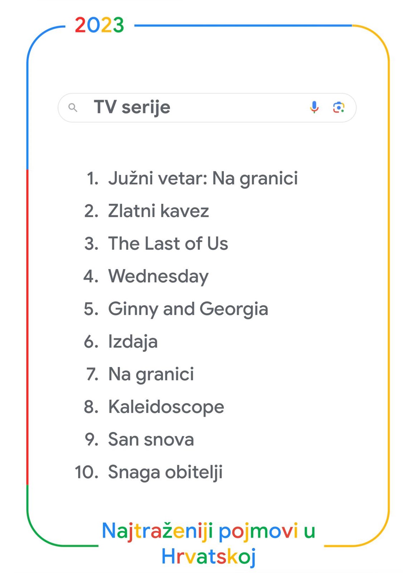Open Google Lens camera icon
The width and height of the screenshot is (417, 573).
coord(339,107)
